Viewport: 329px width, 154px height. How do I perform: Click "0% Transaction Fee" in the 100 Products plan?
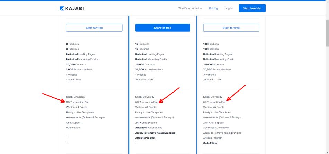click(x=214, y=102)
